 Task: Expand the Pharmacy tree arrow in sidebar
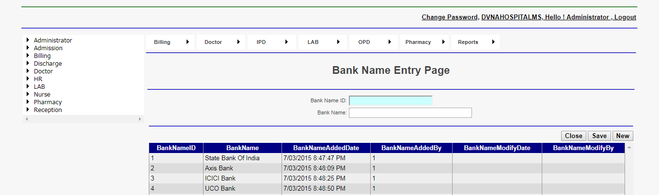tap(28, 102)
